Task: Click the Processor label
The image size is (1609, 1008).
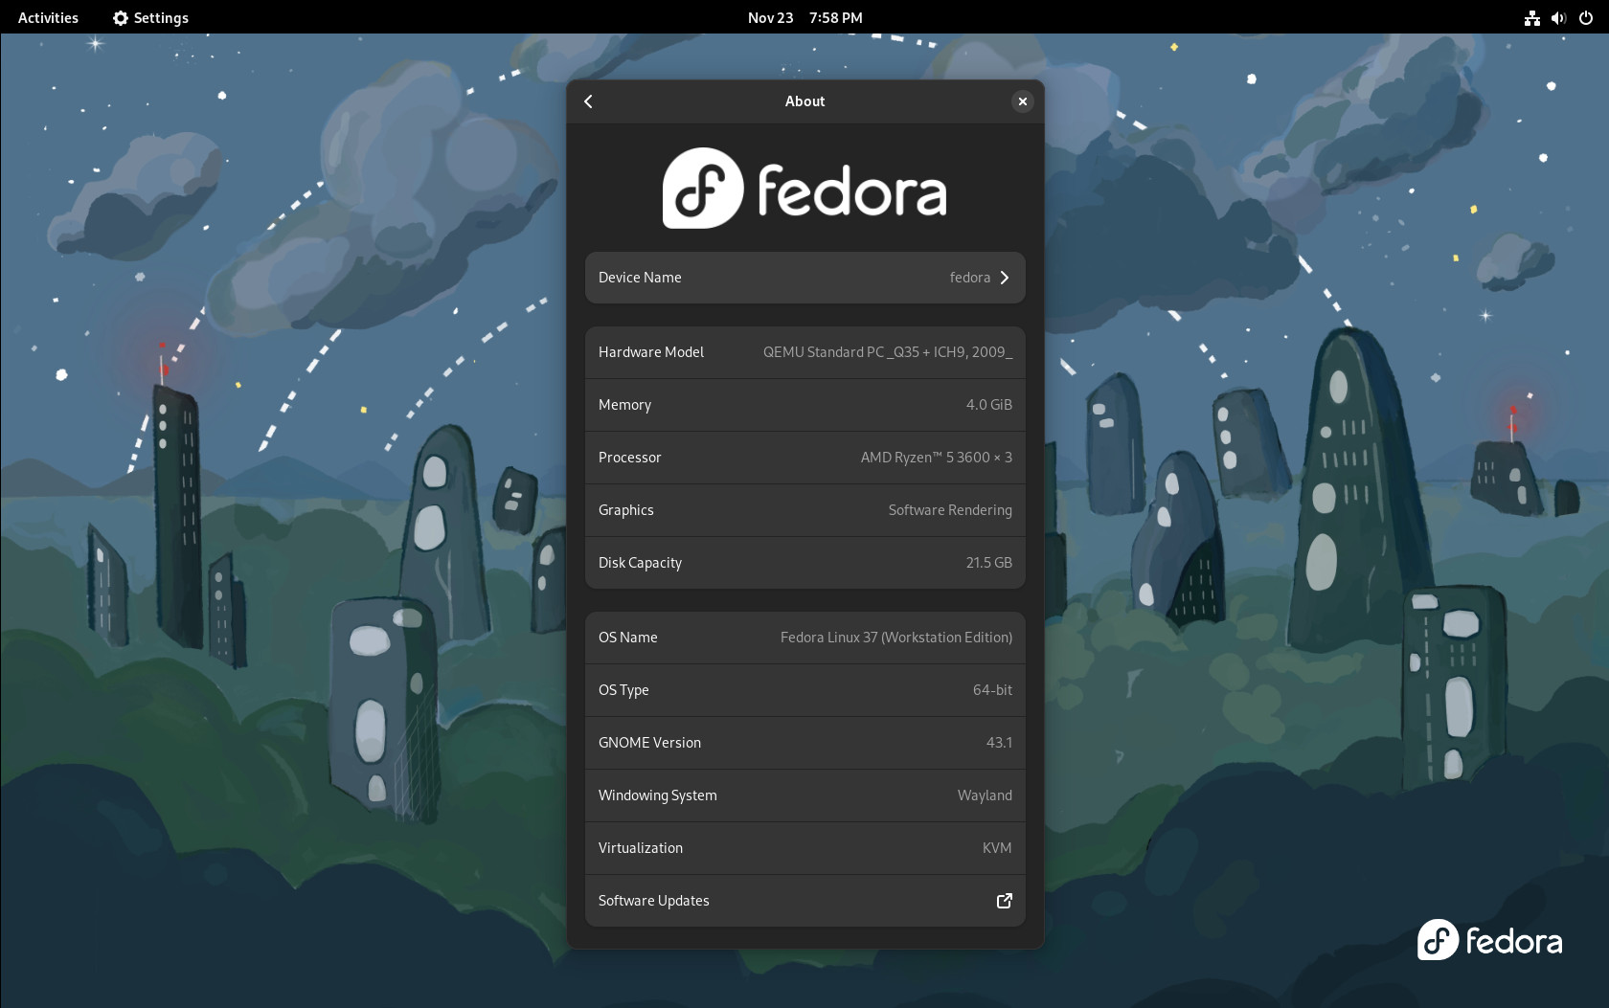Action: [x=629, y=458]
